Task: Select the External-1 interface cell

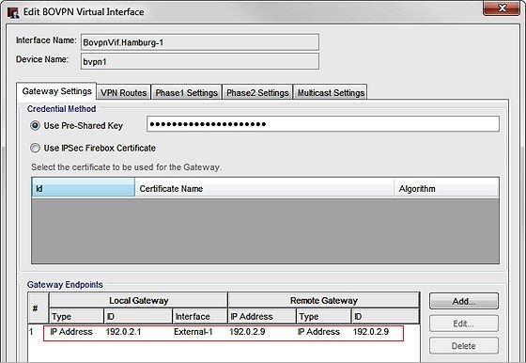Action: coord(193,332)
